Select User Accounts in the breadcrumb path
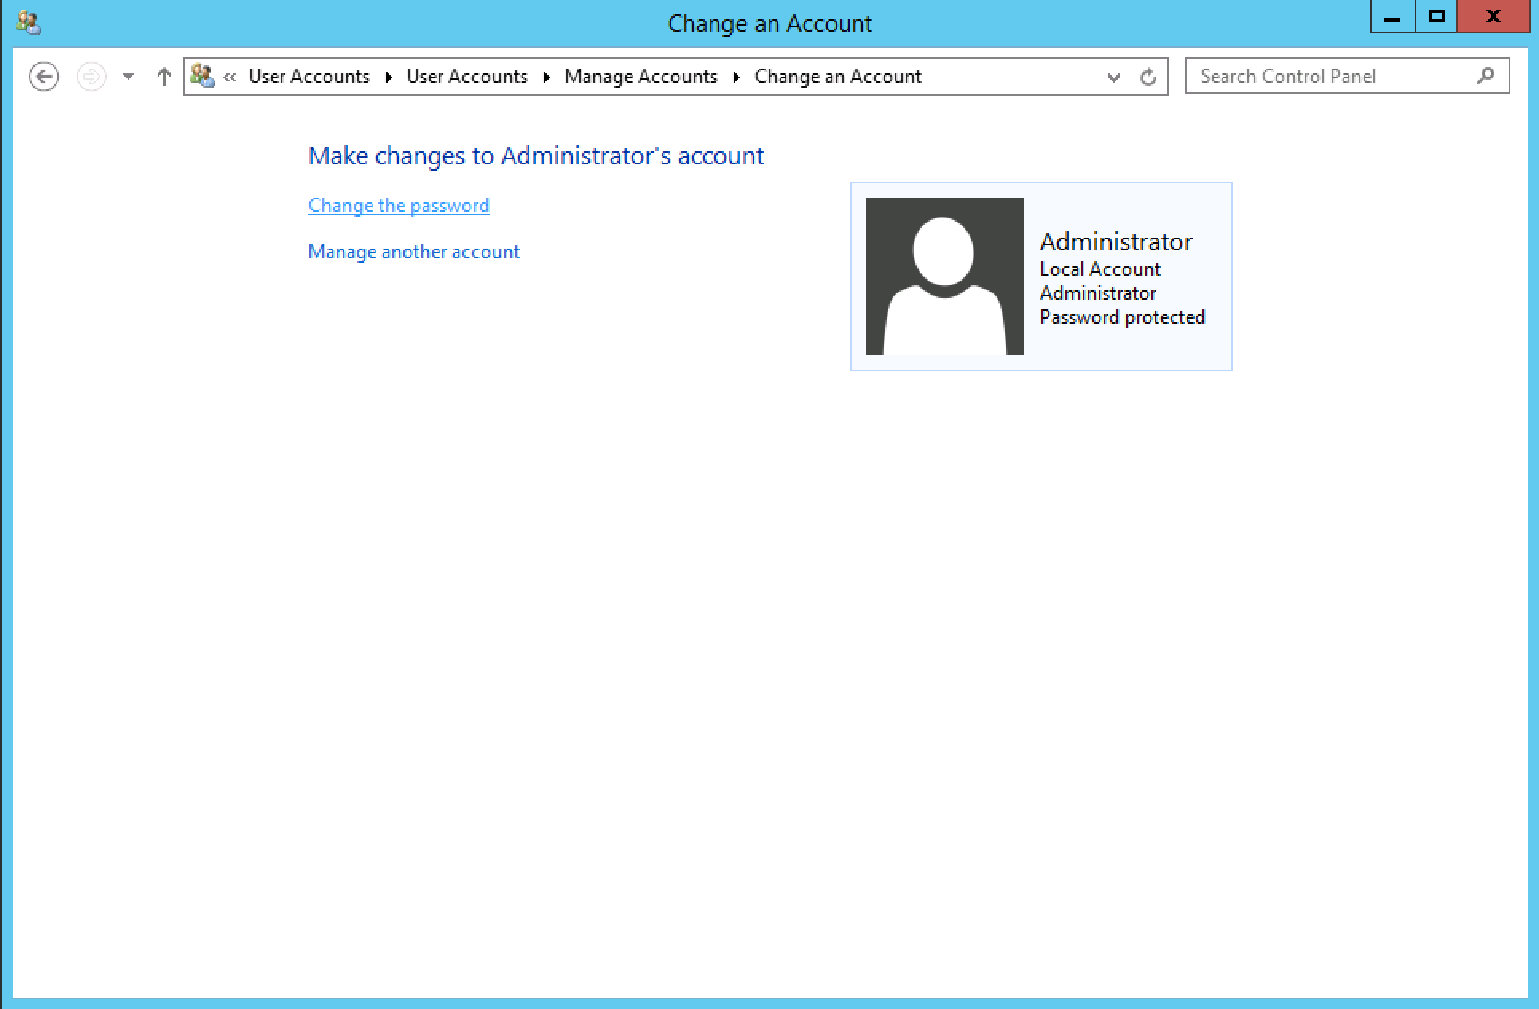The width and height of the screenshot is (1539, 1009). click(x=466, y=76)
